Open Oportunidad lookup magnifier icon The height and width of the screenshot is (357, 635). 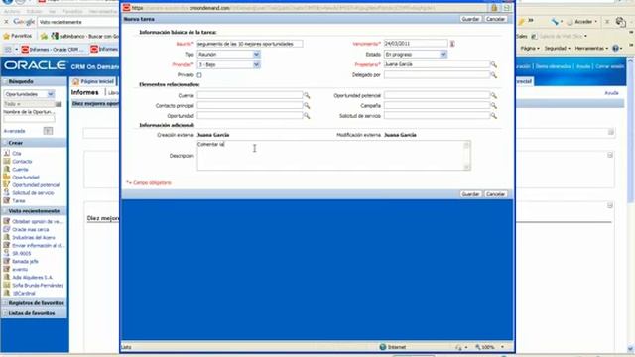pyautogui.click(x=307, y=116)
